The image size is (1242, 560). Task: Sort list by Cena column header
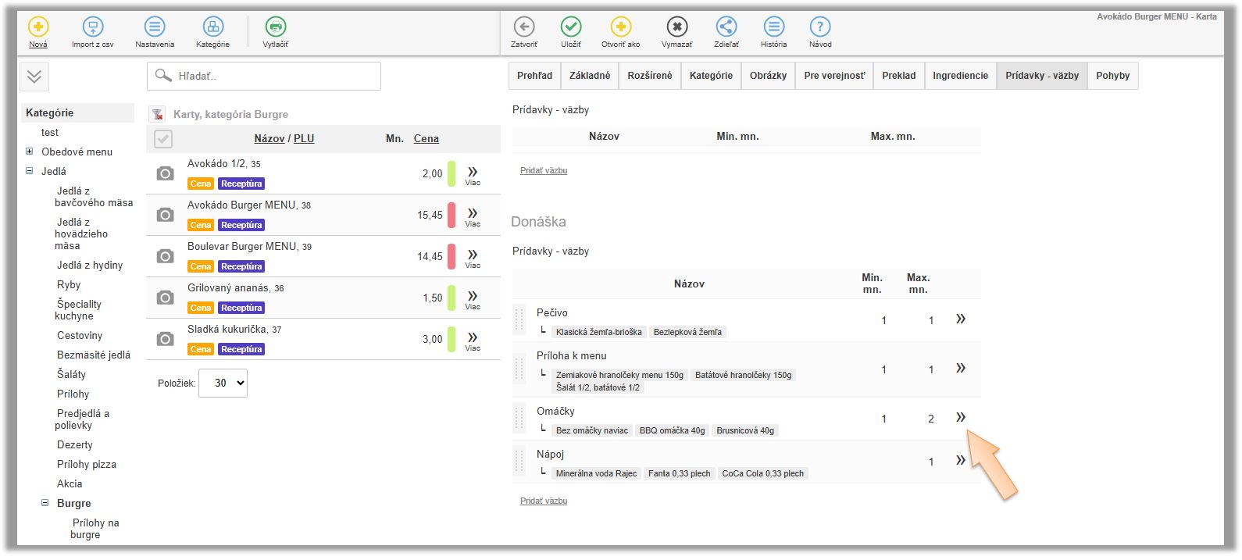click(426, 138)
